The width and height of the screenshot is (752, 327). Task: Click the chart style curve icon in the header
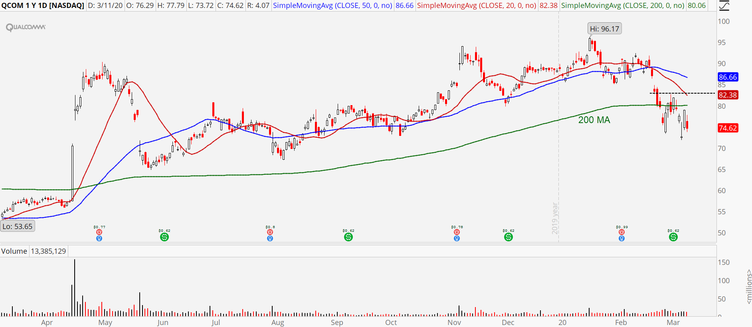point(724,6)
